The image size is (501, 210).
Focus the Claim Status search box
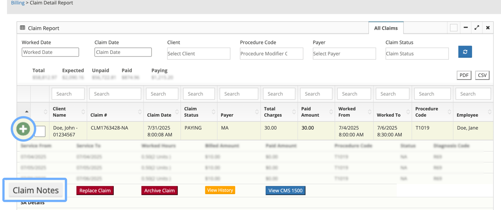(x=199, y=94)
